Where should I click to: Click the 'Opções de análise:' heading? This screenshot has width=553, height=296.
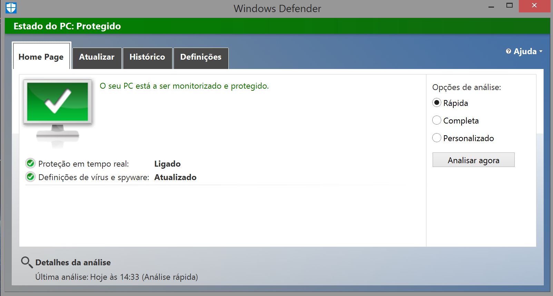(x=466, y=87)
